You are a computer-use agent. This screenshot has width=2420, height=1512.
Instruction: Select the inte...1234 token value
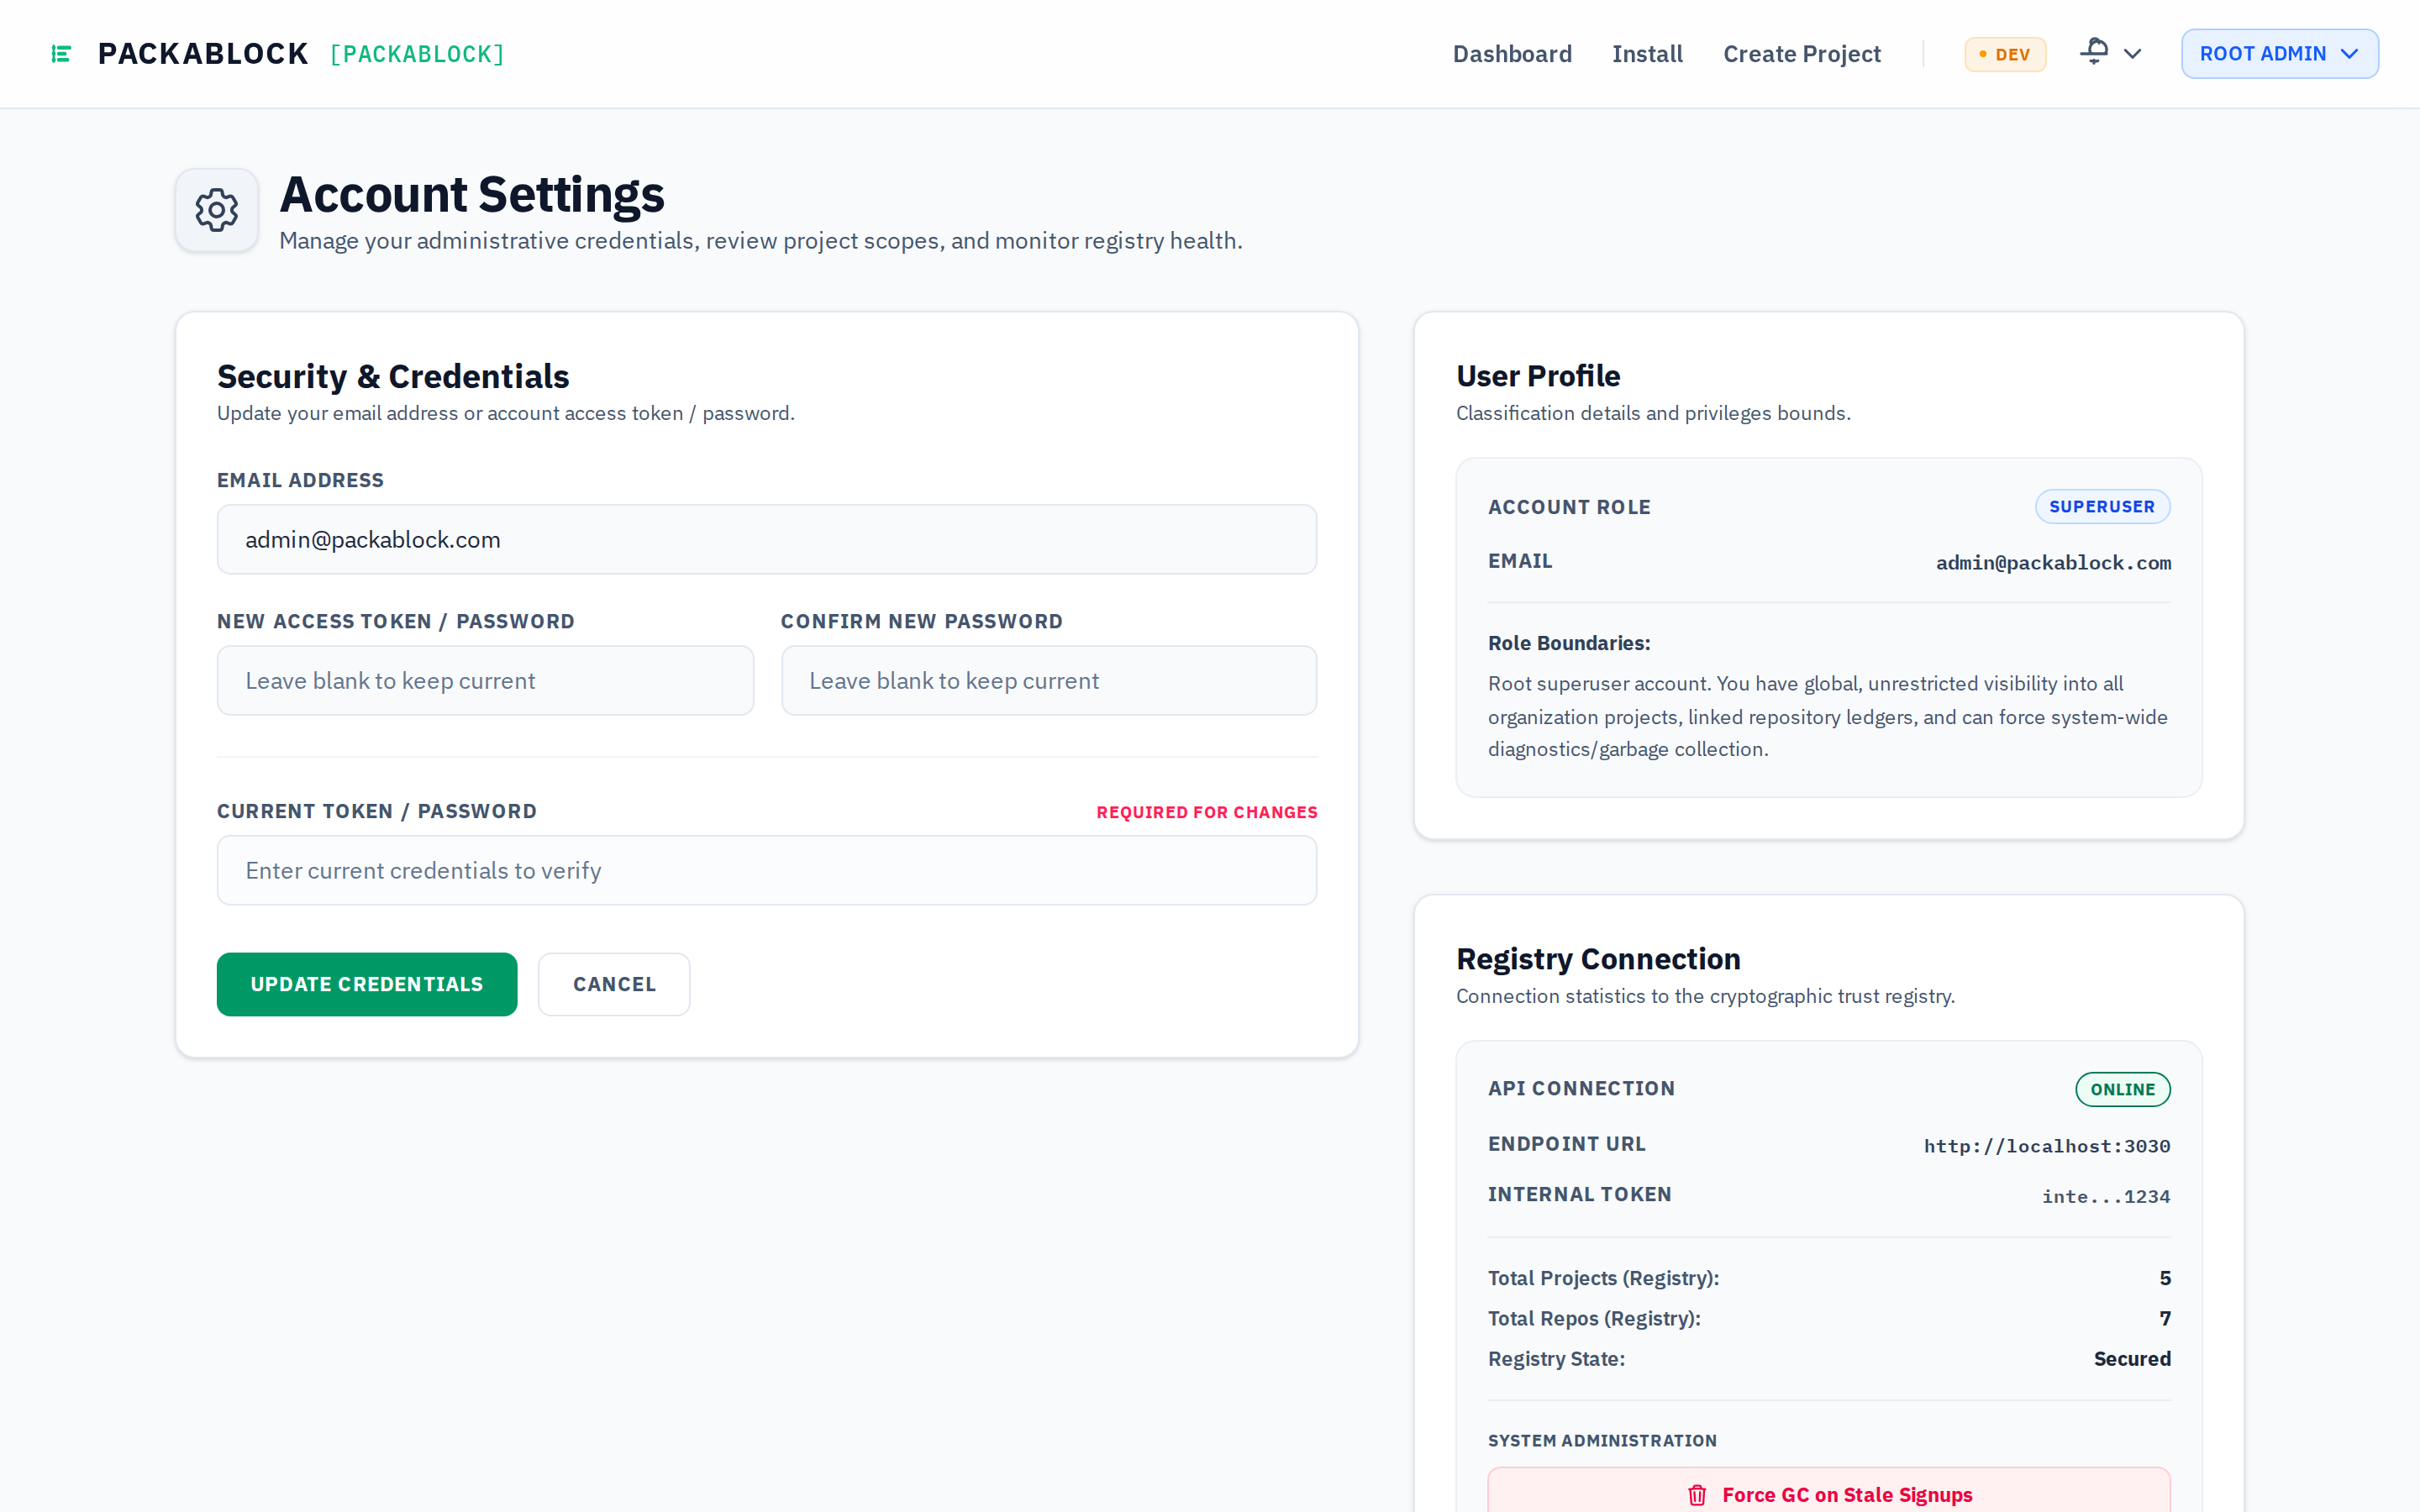tap(2106, 1196)
